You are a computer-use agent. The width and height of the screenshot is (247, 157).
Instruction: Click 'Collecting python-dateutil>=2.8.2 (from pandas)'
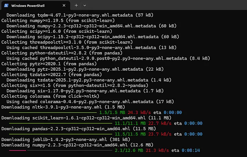[62, 53]
